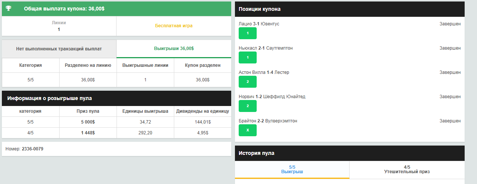The height and width of the screenshot is (184, 477).
Task: Click the 144,01$ dividend value
Action: click(x=203, y=122)
